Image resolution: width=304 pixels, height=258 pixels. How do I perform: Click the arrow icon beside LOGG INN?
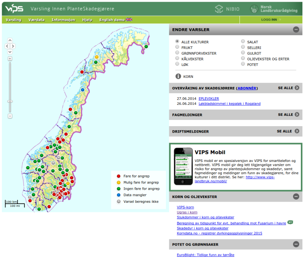tap(280, 19)
